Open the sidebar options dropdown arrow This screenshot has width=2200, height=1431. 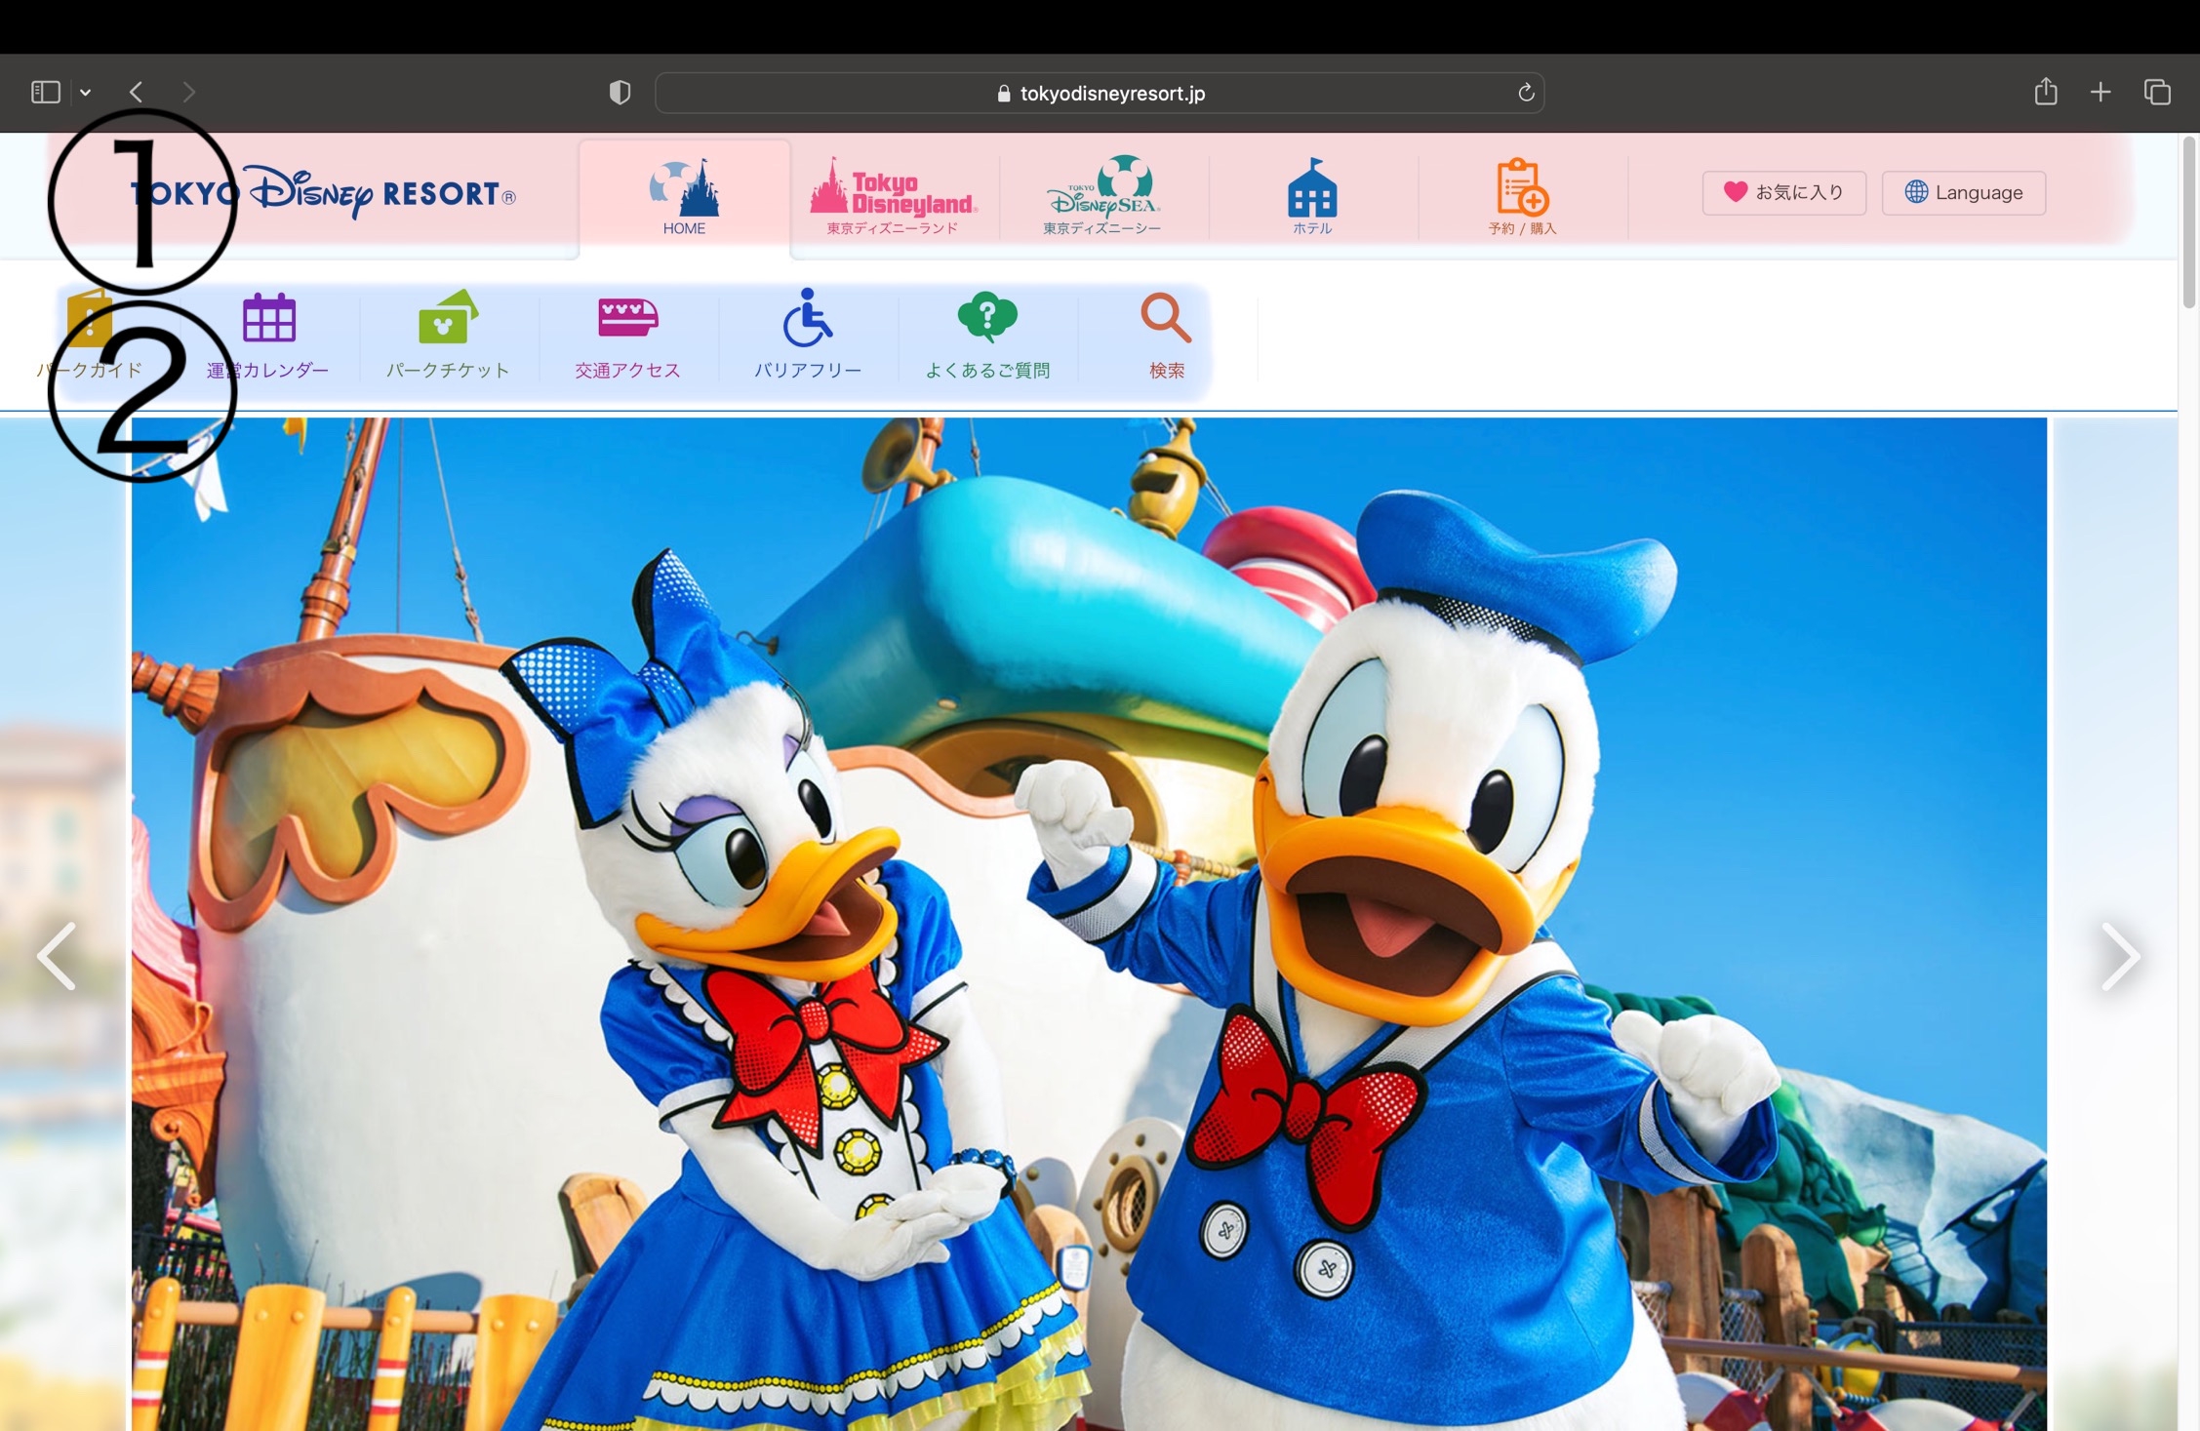point(86,93)
